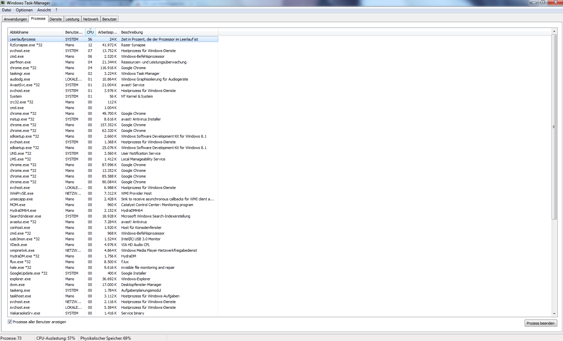Click the chrome.exe row using 116.916 K

pyautogui.click(x=113, y=68)
